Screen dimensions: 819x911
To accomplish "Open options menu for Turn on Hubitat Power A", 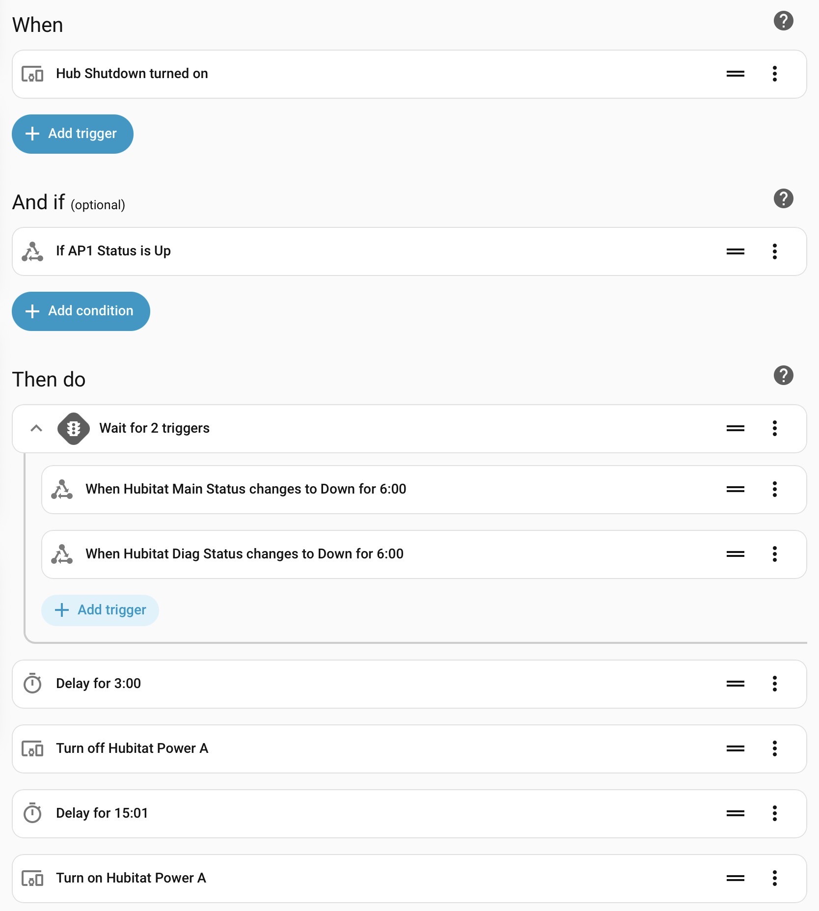I will [x=774, y=878].
